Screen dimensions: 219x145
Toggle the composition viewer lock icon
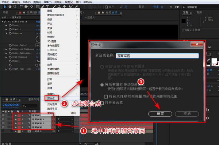pos(103,12)
